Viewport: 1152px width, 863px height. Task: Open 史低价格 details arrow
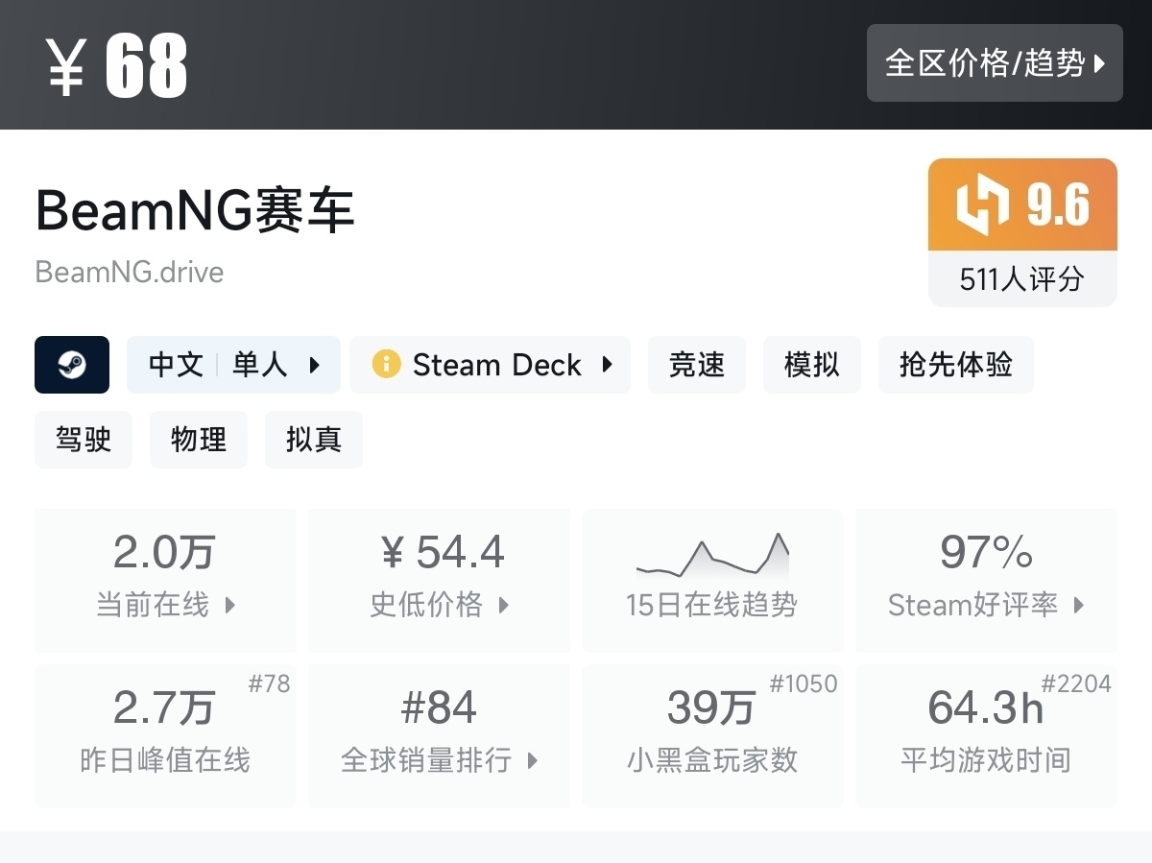tap(504, 605)
